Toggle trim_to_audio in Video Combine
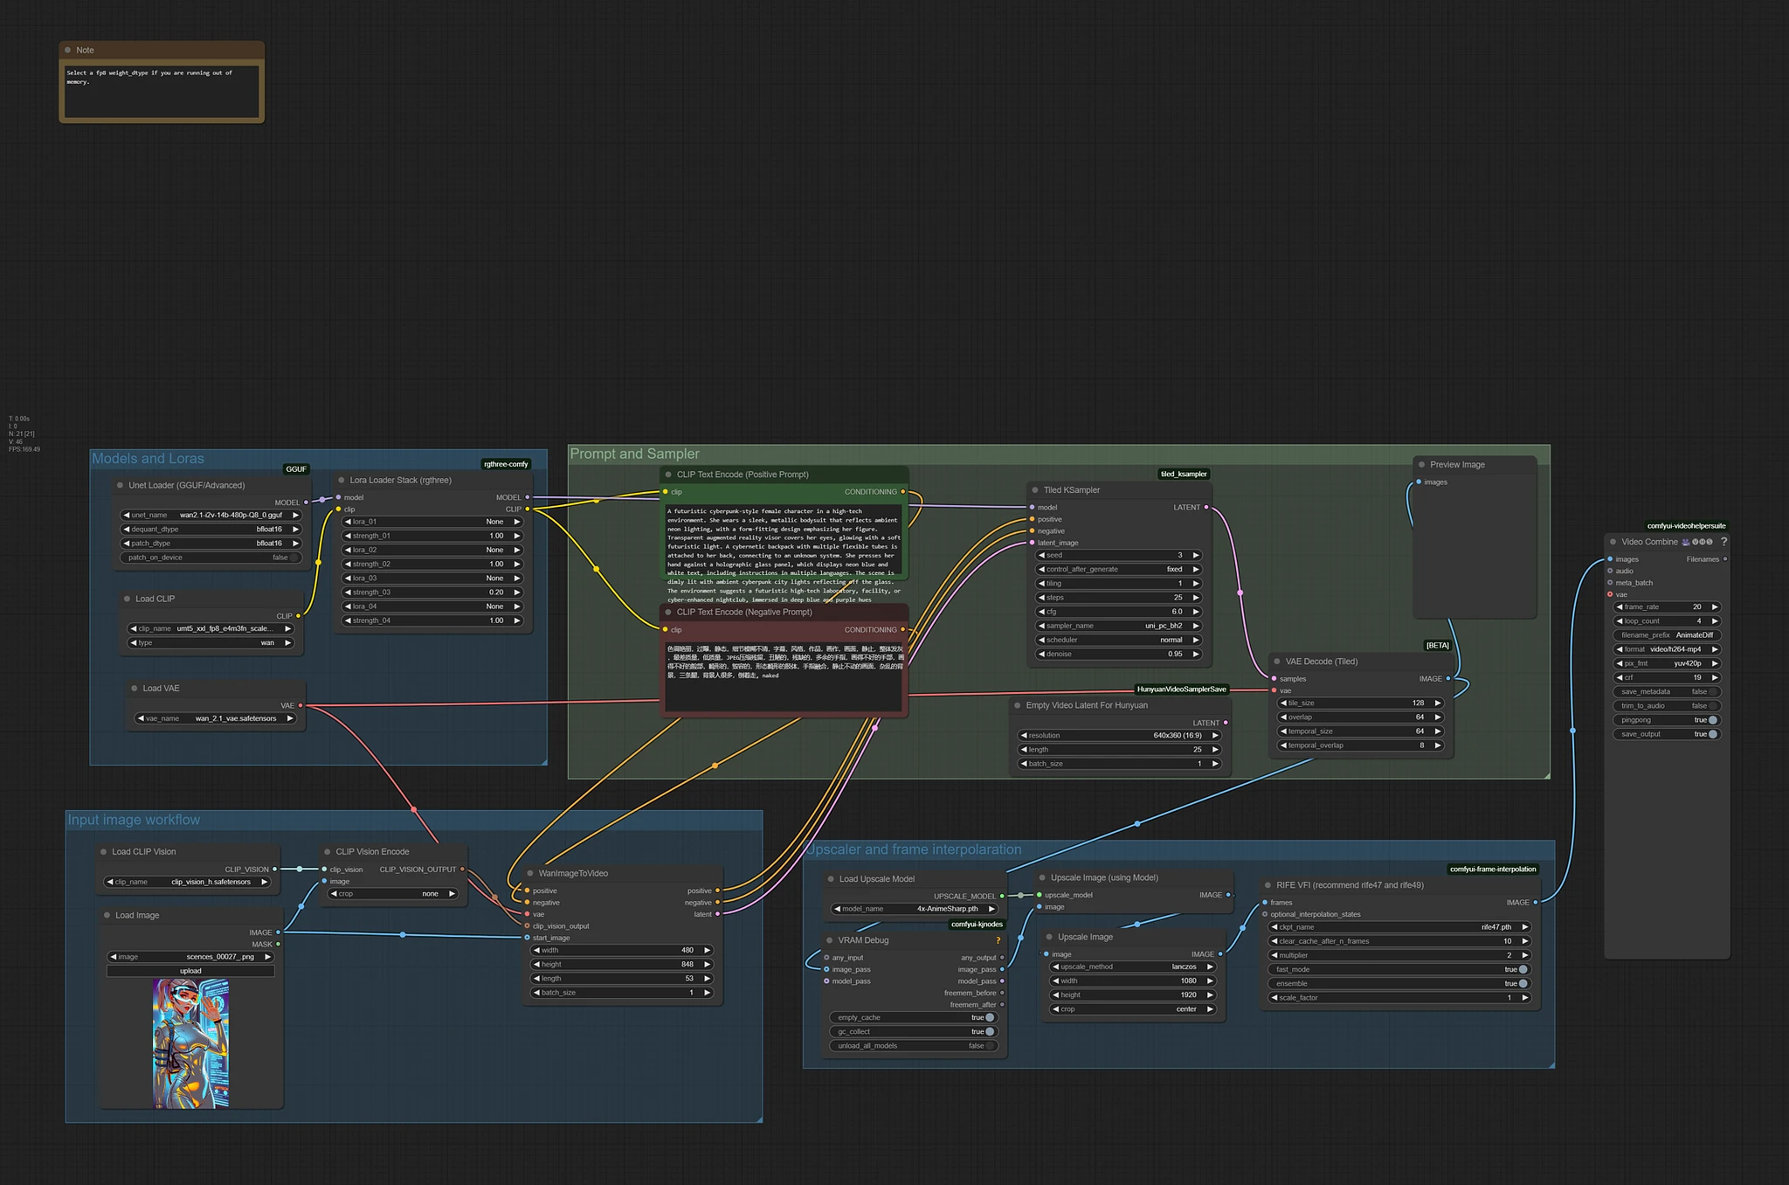This screenshot has width=1789, height=1185. pos(1667,706)
